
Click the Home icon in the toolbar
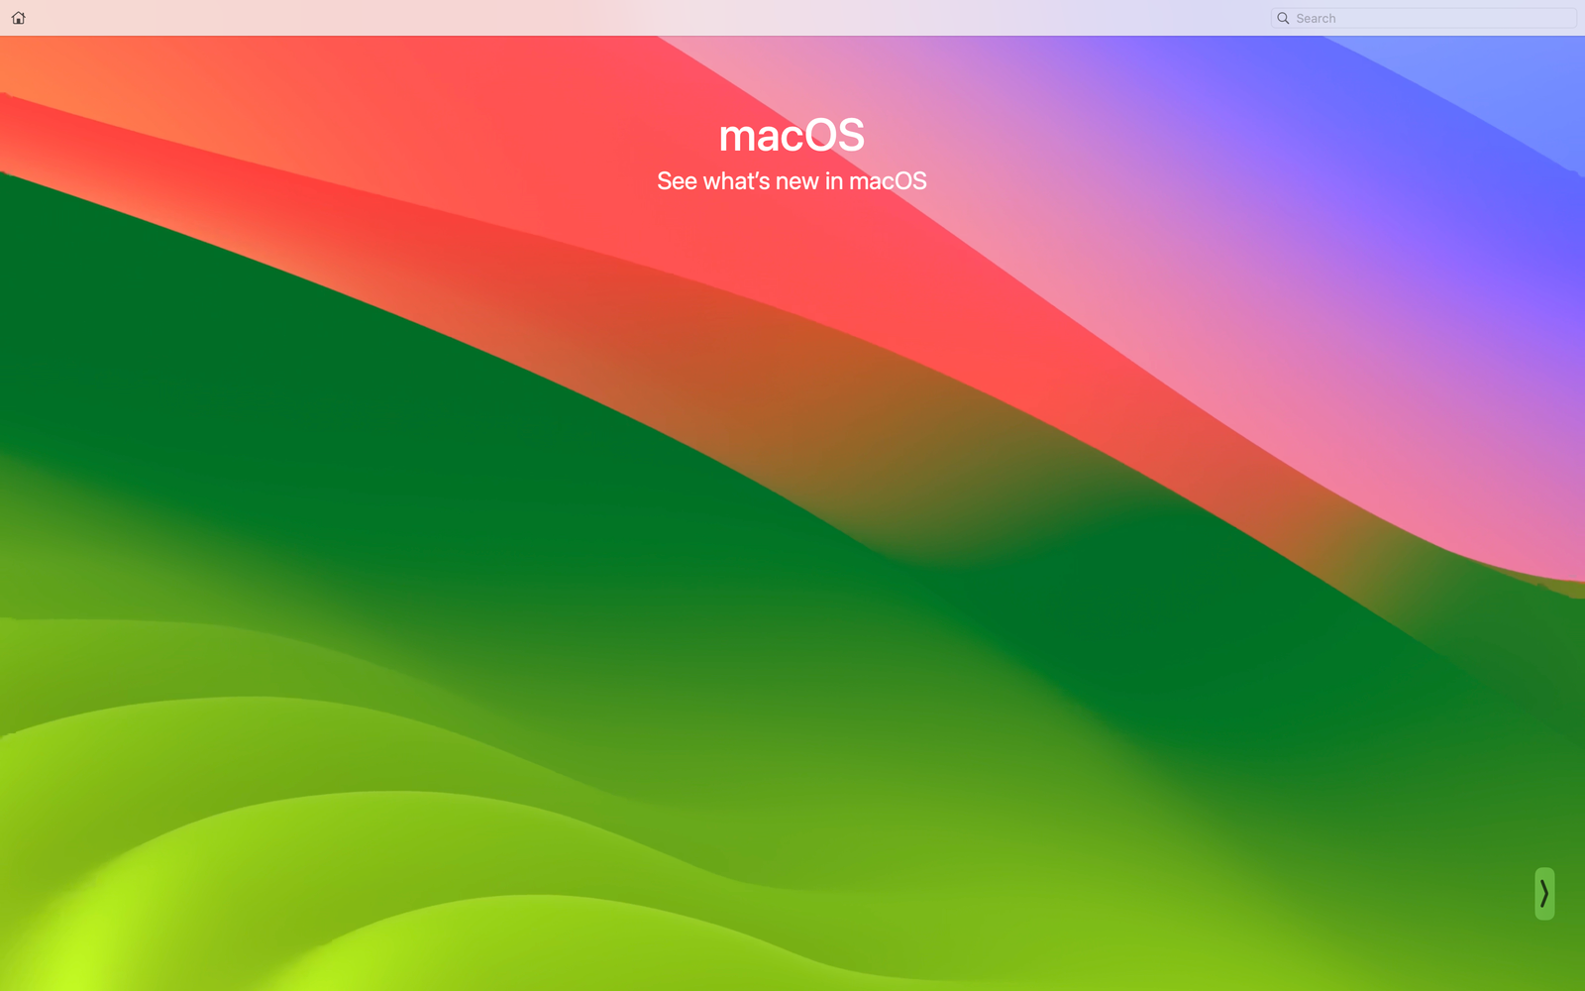[x=18, y=18]
